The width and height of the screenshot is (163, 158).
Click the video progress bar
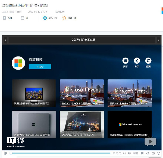(60, 153)
